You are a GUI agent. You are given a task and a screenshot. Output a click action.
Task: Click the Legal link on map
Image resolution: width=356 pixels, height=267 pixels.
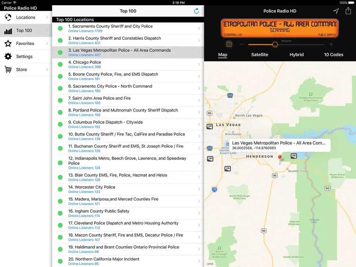point(210,263)
